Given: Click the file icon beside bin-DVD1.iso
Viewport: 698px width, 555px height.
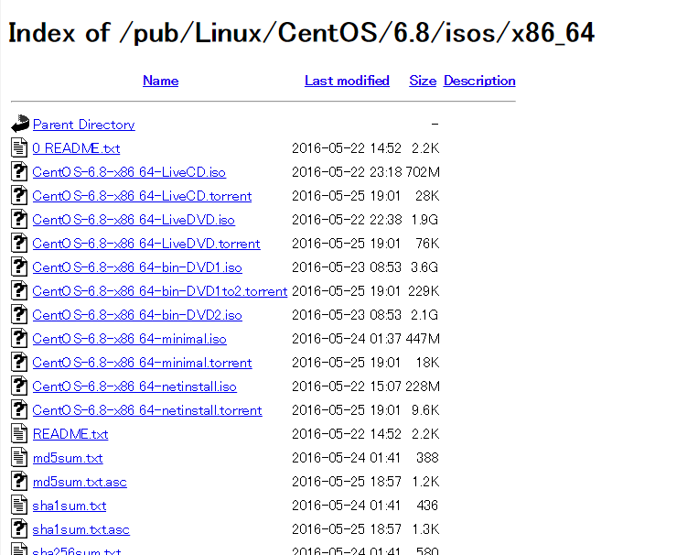Looking at the screenshot, I should pos(18,267).
